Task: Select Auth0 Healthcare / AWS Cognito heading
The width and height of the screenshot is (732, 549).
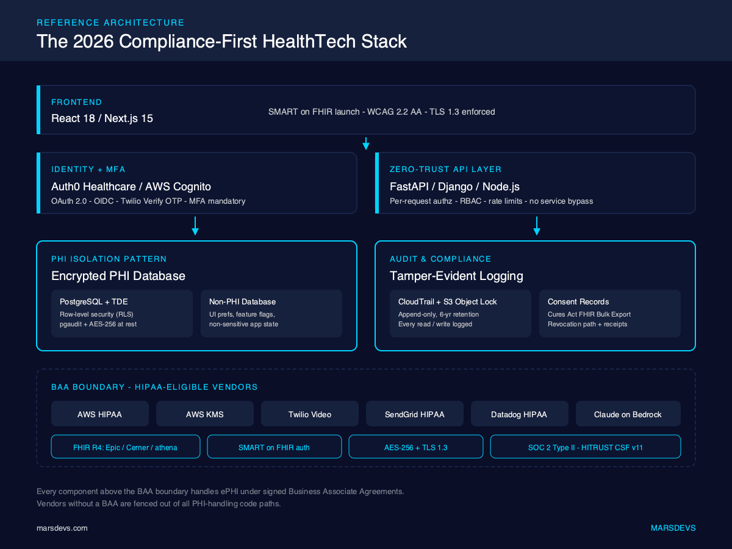Action: [x=131, y=186]
